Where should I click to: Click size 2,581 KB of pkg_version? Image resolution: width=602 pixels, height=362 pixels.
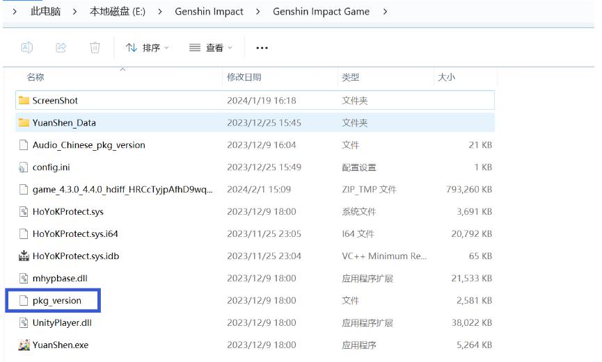tap(474, 301)
